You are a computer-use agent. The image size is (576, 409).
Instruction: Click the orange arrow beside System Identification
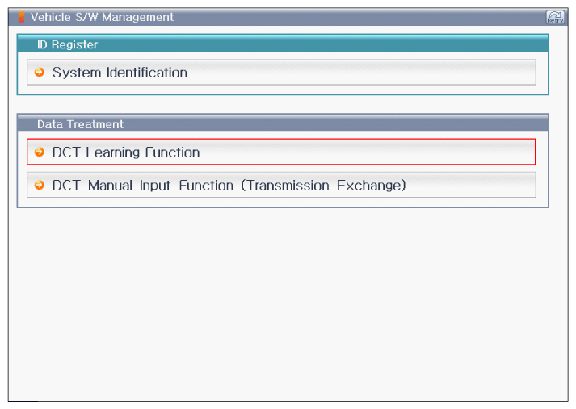click(40, 73)
